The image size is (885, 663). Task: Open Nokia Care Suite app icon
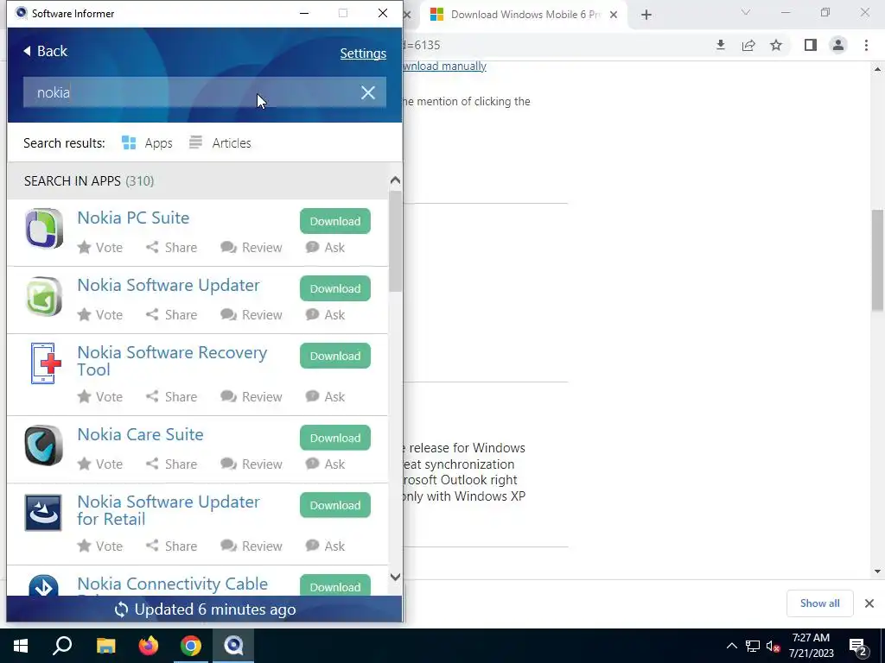point(44,445)
